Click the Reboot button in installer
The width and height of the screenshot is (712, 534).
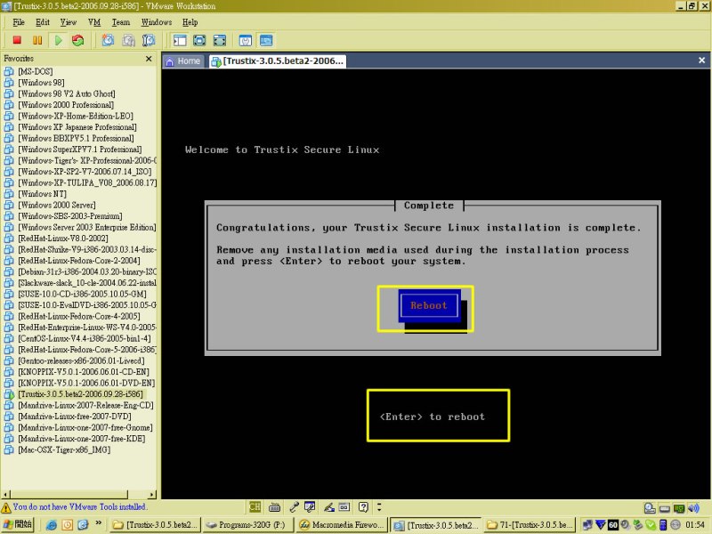[429, 305]
